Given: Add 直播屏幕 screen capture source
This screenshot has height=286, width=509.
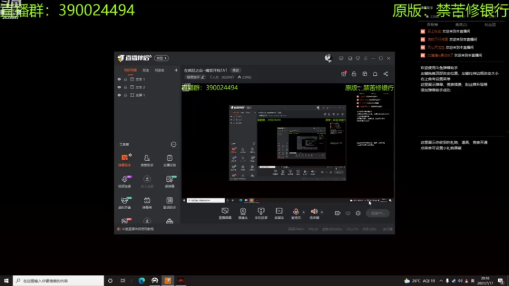Looking at the screenshot, I should (x=225, y=214).
